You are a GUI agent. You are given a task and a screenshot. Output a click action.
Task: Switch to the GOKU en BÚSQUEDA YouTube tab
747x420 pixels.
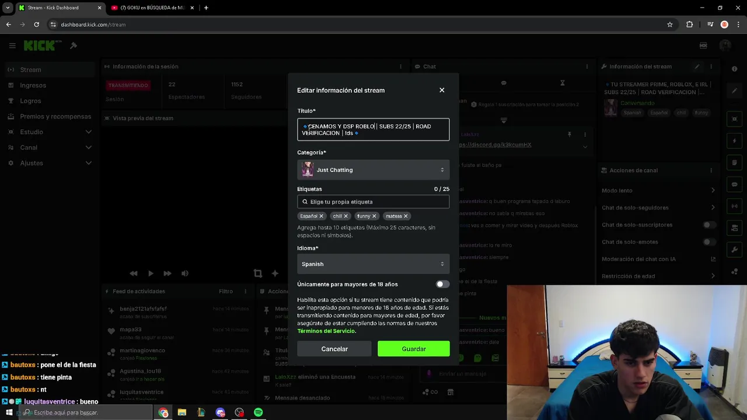click(x=152, y=8)
